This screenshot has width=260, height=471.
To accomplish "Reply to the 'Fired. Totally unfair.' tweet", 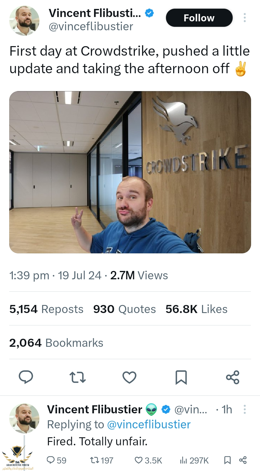I will (x=56, y=460).
